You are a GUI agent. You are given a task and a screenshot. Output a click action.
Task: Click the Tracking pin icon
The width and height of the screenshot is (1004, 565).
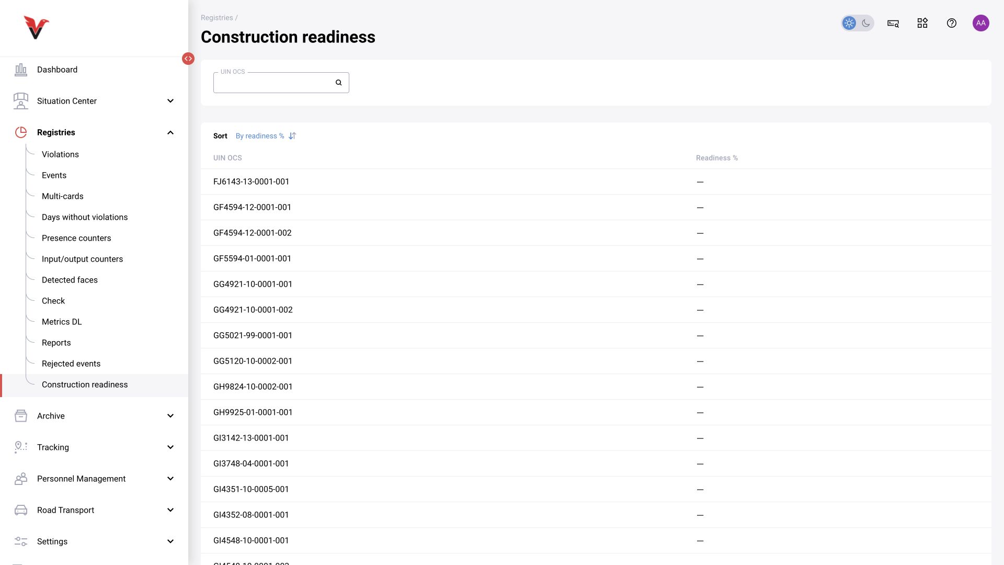(21, 447)
